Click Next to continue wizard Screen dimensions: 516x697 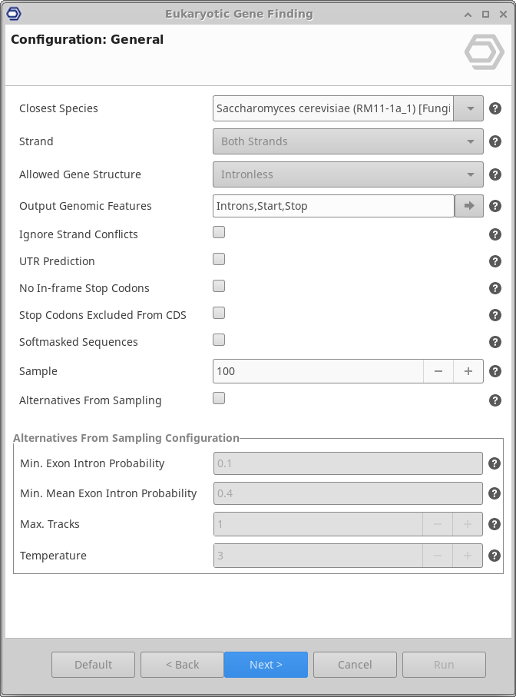pos(266,665)
